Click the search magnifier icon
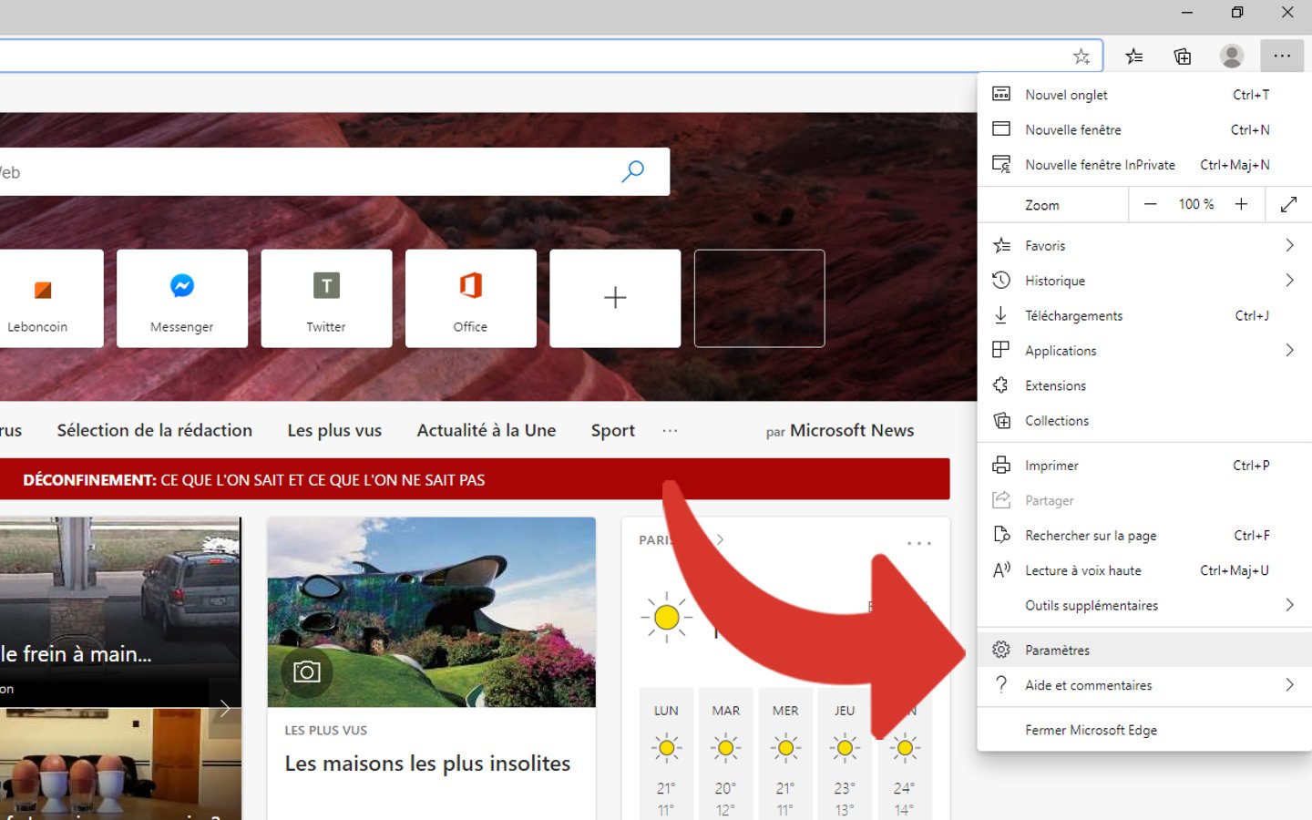 (632, 171)
